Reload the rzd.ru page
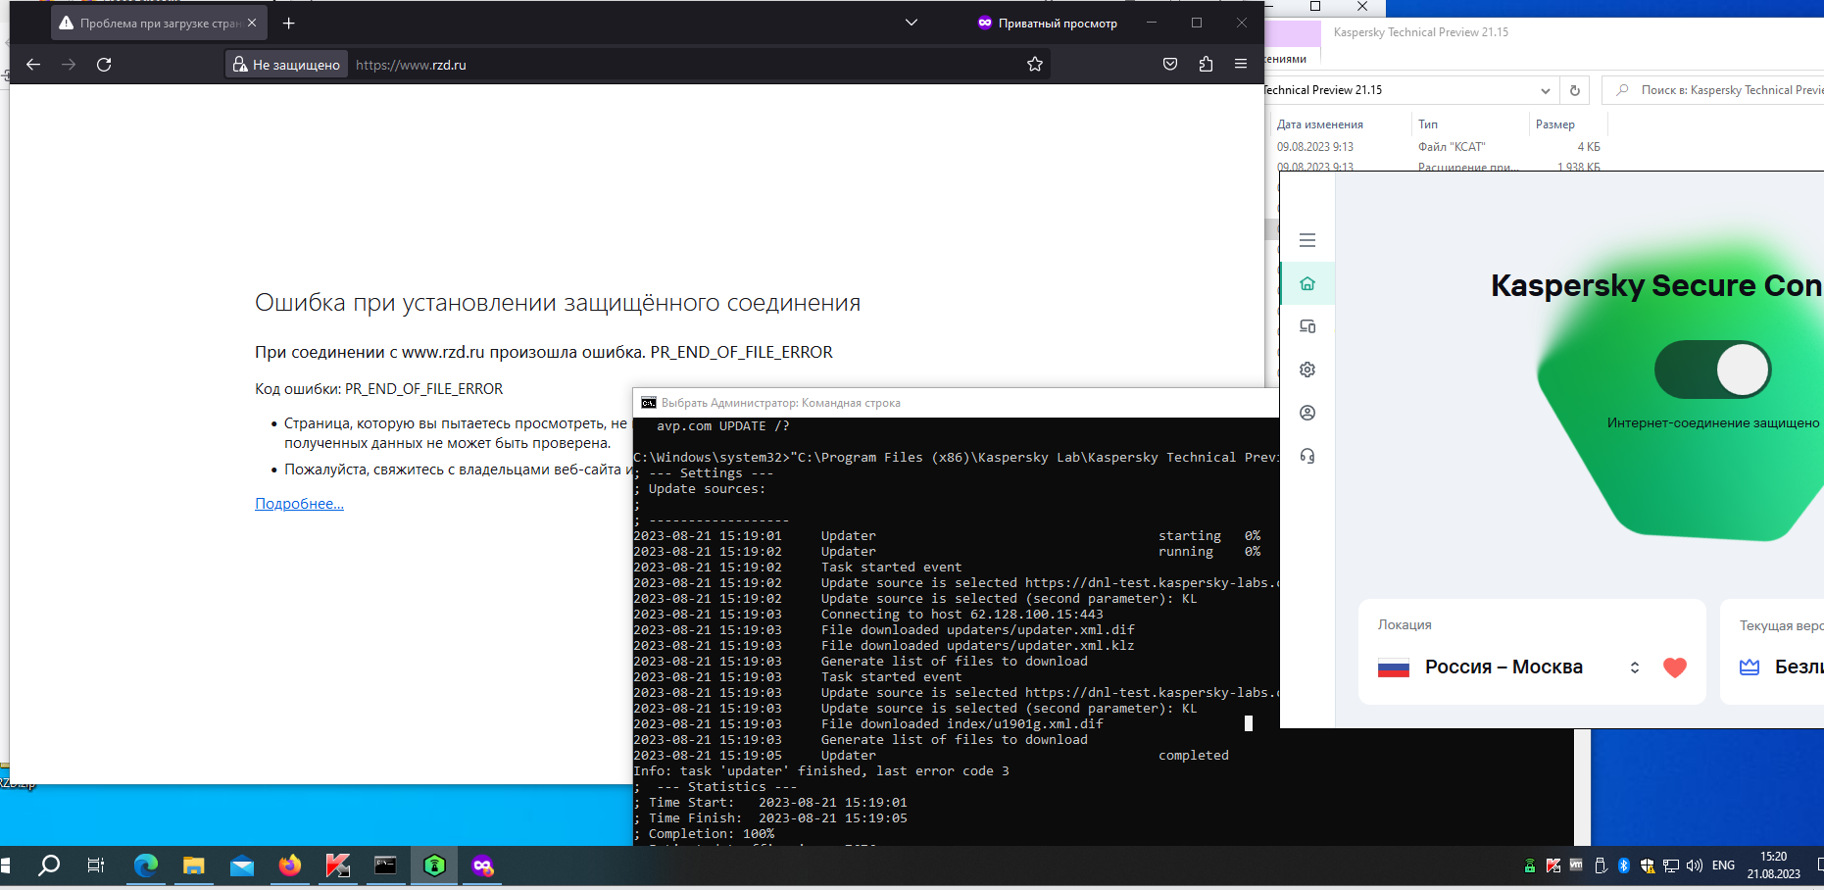 click(x=104, y=65)
